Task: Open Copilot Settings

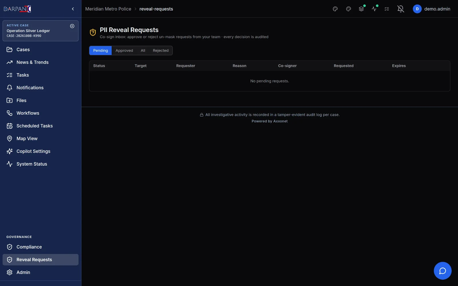Action: (x=40, y=151)
